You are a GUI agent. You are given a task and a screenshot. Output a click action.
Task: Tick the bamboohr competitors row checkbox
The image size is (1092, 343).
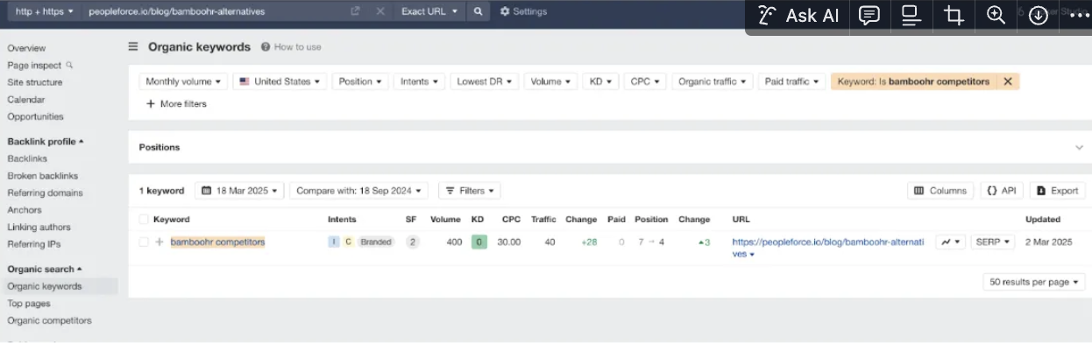(144, 242)
